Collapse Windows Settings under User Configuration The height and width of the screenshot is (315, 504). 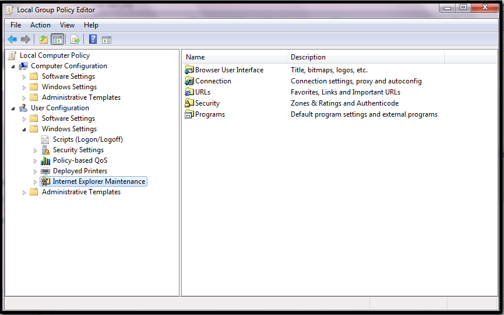pos(24,129)
